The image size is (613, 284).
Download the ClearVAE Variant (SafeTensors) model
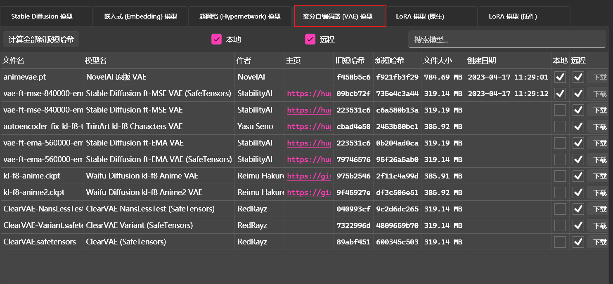pos(599,225)
